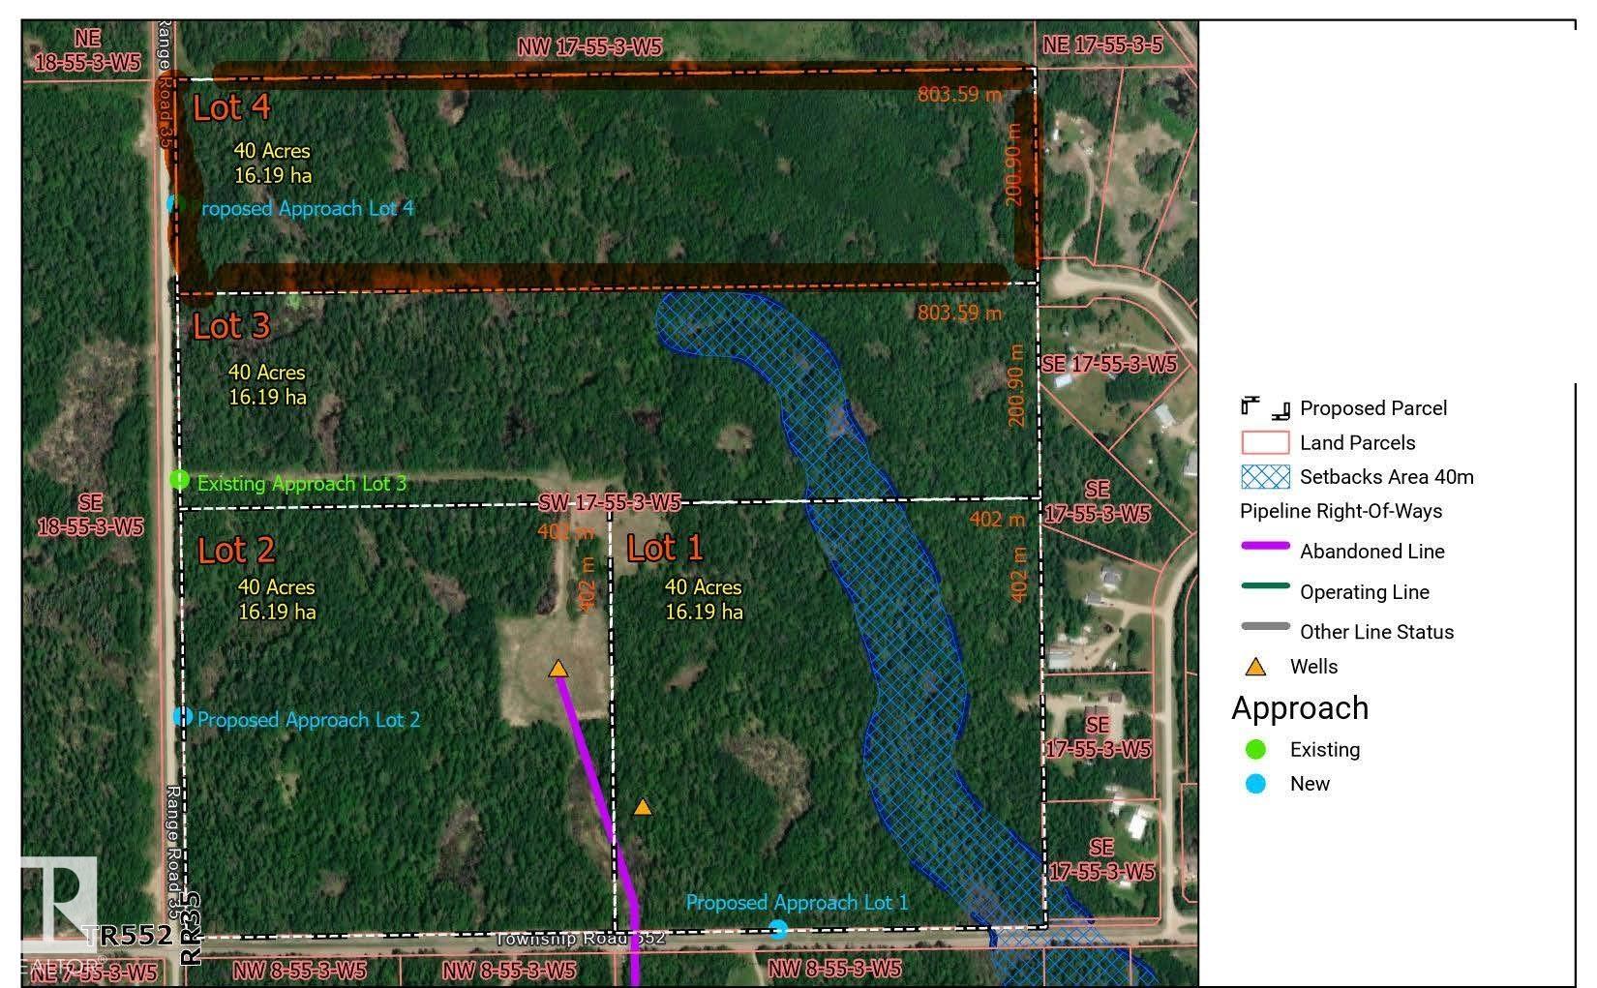Select the well triangle inside Lot 1
The image size is (1597, 988).
point(643,807)
